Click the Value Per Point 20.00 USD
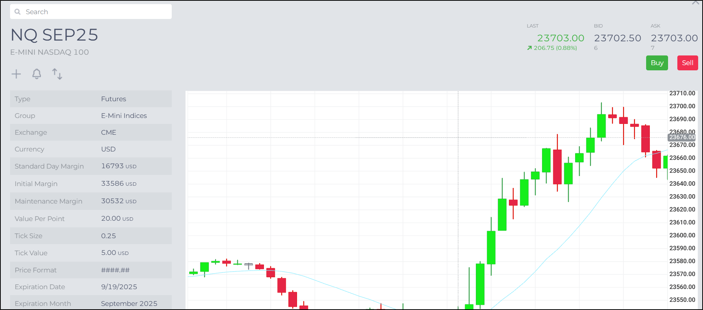This screenshot has height=310, width=703. 117,218
